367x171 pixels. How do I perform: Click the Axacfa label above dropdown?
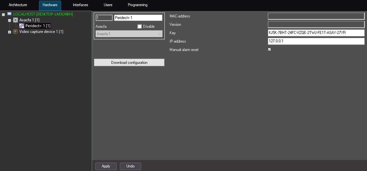(x=101, y=26)
